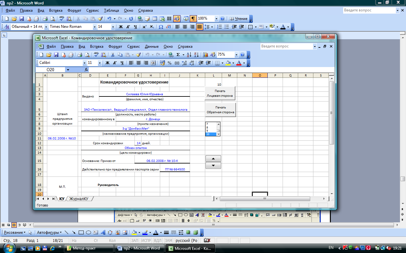Viewport: 406px width, 253px height.
Task: Toggle paragraph marks ¶ in Word
Action: click(x=193, y=19)
